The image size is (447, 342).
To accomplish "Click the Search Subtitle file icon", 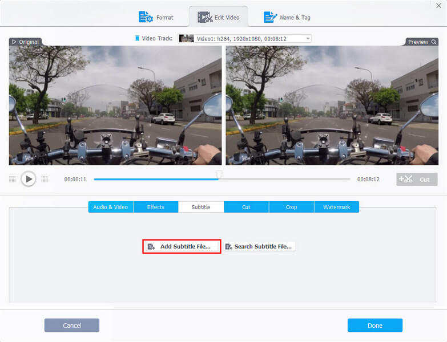I will pos(228,246).
